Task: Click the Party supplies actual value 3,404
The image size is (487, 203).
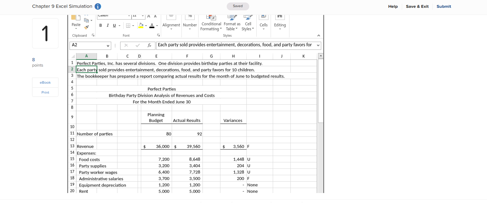Action: (x=187, y=166)
